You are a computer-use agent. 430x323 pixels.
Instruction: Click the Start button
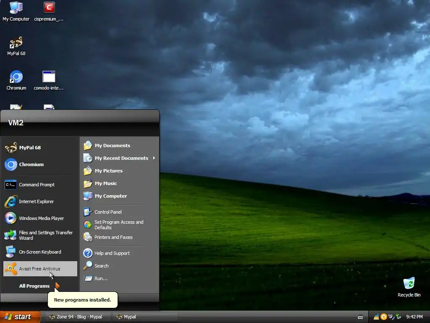pos(20,317)
